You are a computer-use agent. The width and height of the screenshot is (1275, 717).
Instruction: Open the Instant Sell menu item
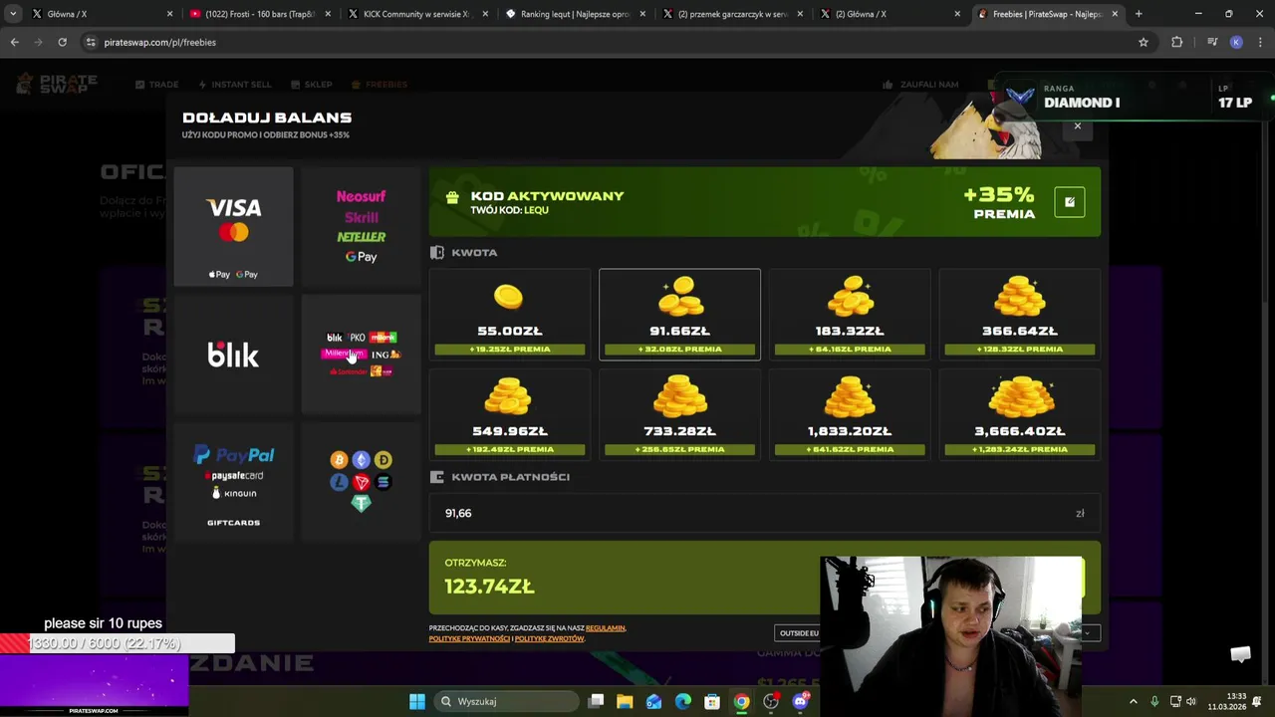(x=235, y=85)
